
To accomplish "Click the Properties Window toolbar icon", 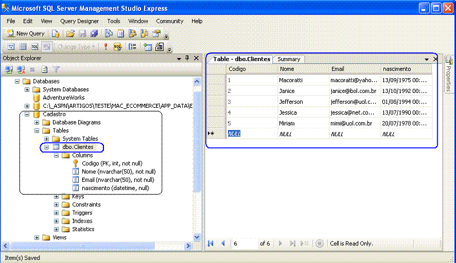I will click(x=157, y=34).
